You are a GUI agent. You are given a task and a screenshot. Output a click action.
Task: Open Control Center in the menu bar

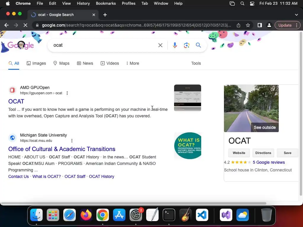[252, 4]
